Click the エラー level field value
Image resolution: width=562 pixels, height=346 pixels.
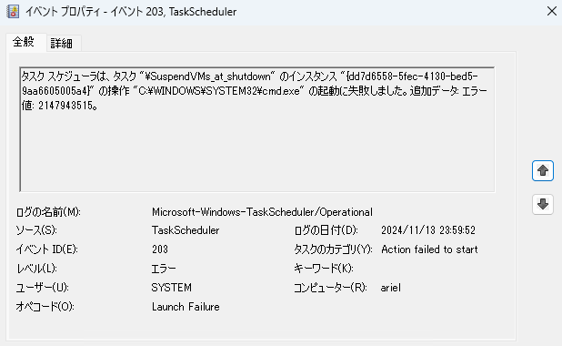[x=164, y=269]
